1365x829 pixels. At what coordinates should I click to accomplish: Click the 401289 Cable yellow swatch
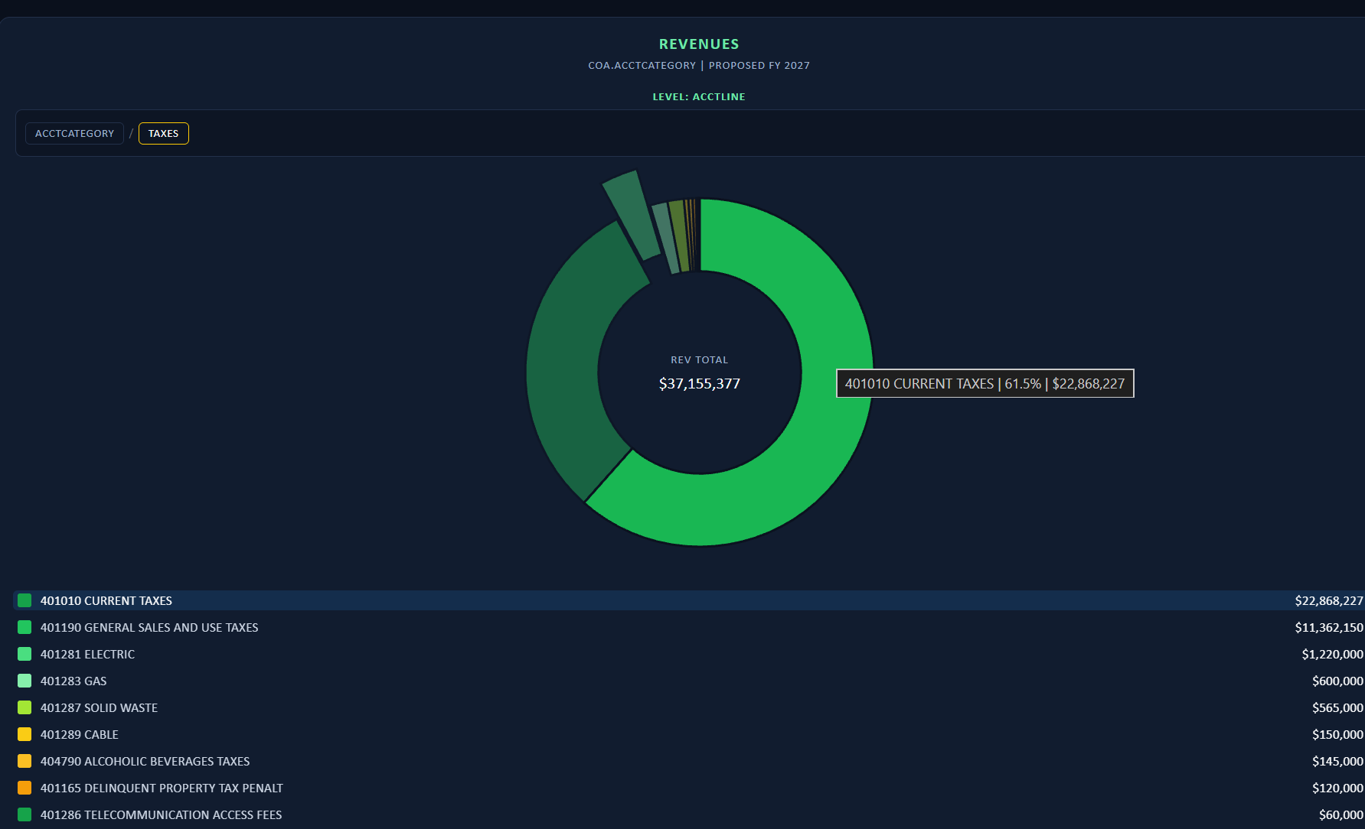click(24, 734)
